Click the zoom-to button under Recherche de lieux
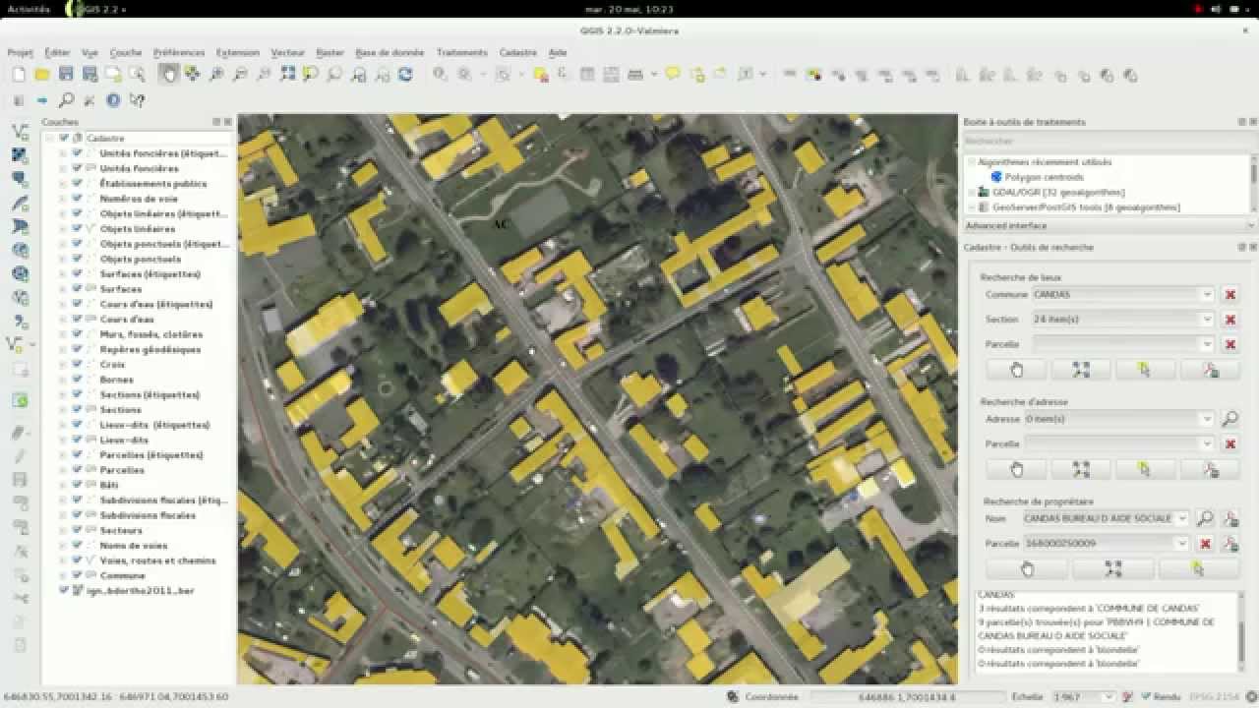1259x708 pixels. click(1081, 370)
